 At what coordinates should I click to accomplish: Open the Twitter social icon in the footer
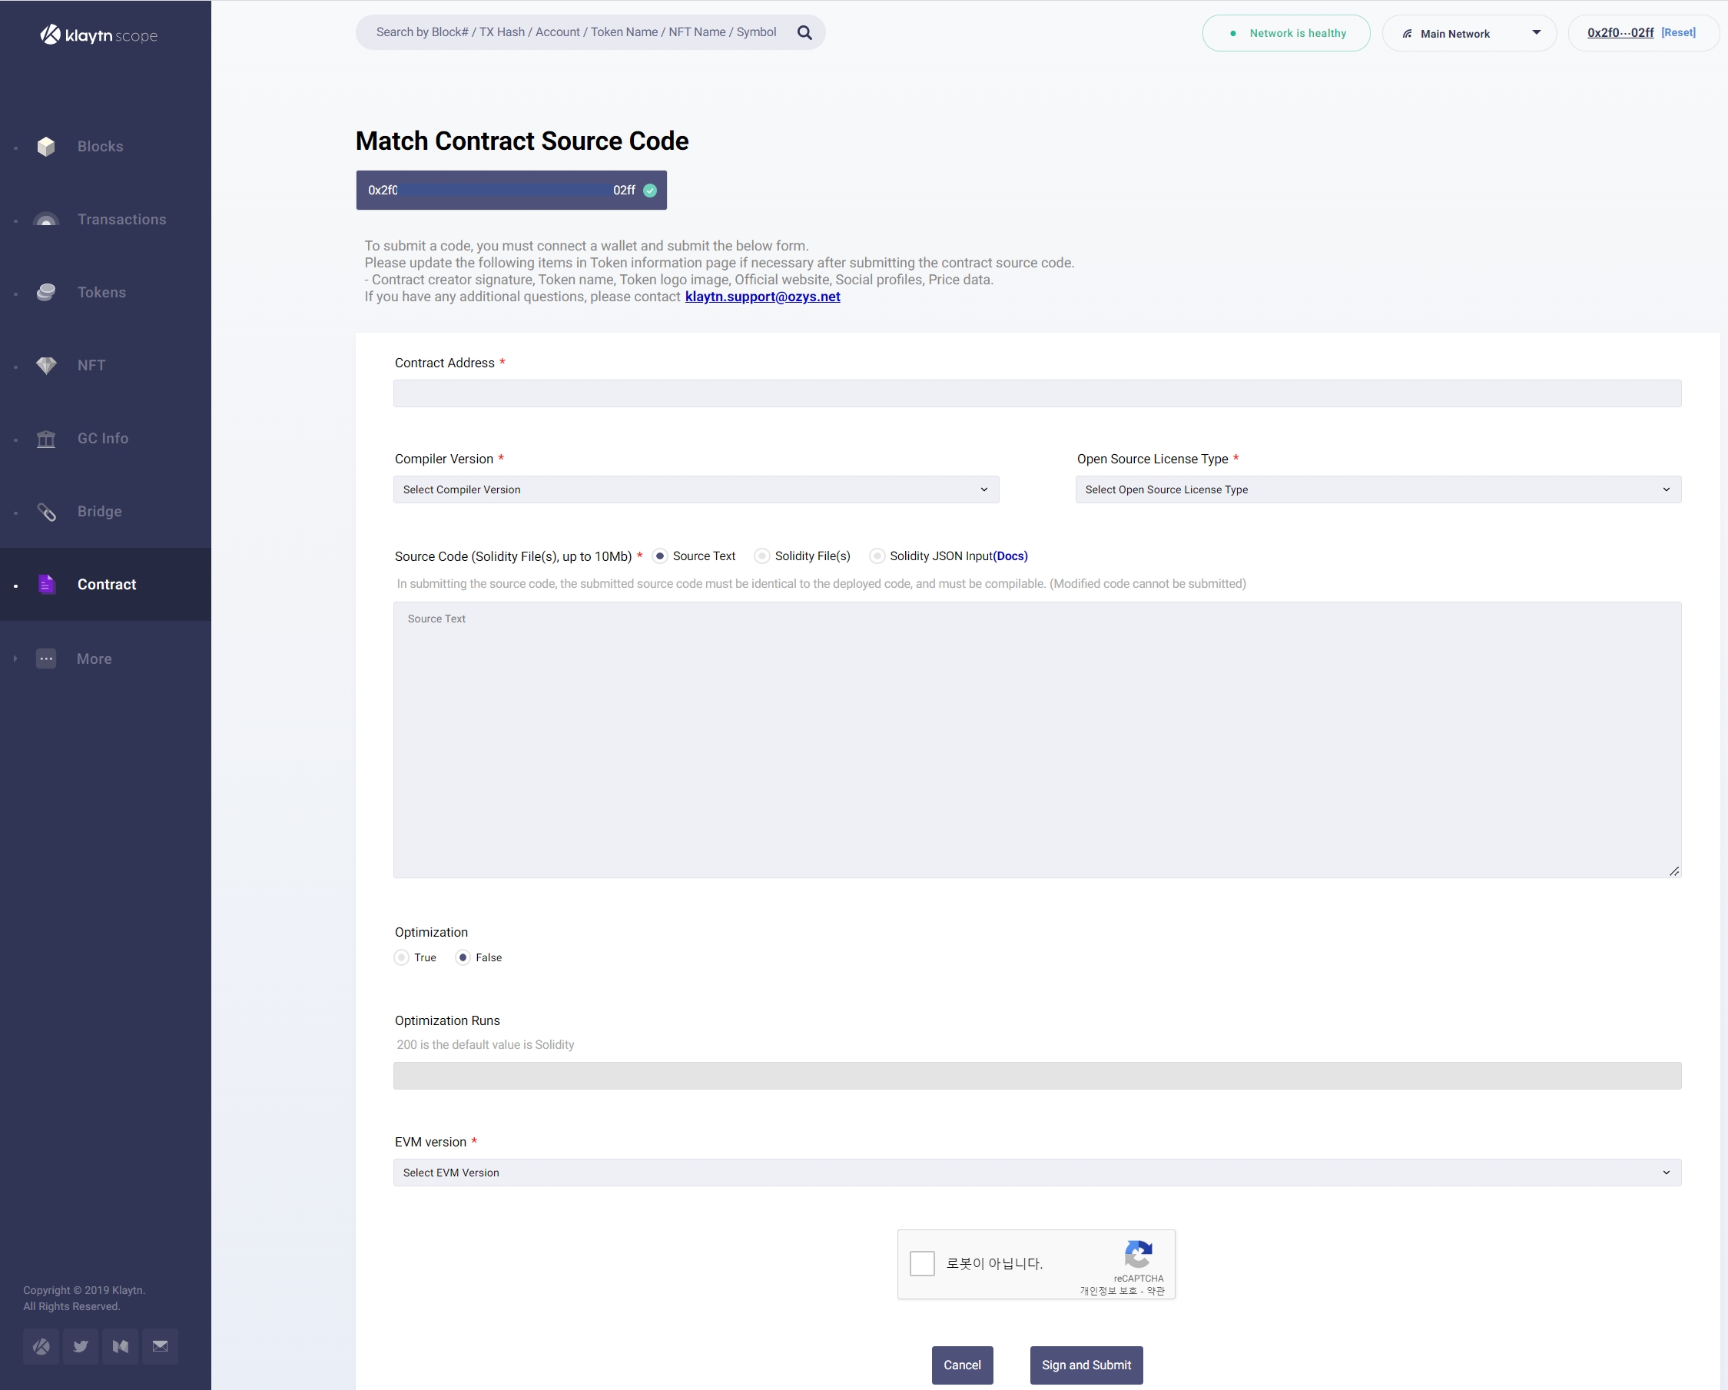point(80,1346)
